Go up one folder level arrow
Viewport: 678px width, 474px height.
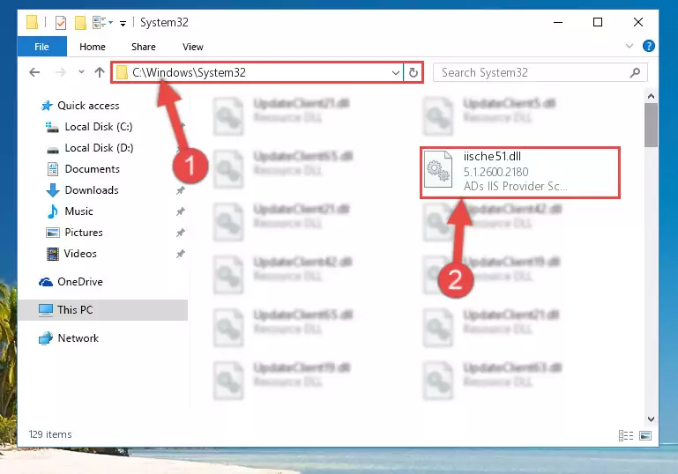pos(100,72)
